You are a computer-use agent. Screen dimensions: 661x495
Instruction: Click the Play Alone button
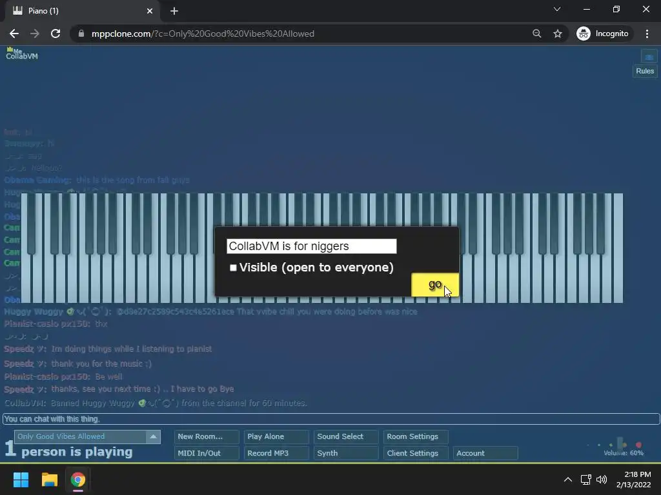pos(276,436)
